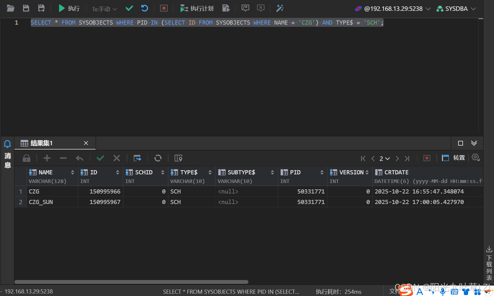
Task: Open the Tx:手动 transaction mode dropdown
Action: click(x=105, y=9)
